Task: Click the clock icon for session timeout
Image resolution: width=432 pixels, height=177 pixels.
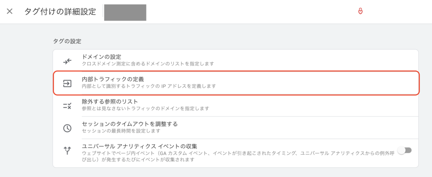Action: tap(67, 128)
